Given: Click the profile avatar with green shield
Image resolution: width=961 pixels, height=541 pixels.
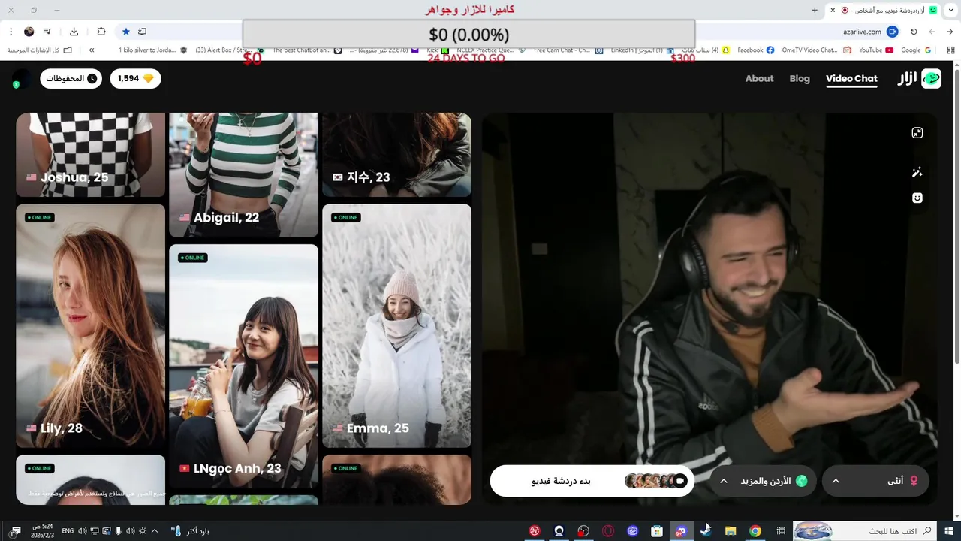Looking at the screenshot, I should coord(21,79).
